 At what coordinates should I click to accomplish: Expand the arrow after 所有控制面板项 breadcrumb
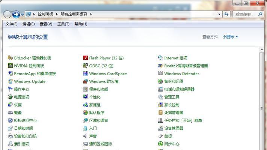[91, 14]
